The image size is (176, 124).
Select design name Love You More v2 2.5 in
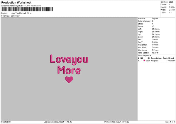(21, 13)
